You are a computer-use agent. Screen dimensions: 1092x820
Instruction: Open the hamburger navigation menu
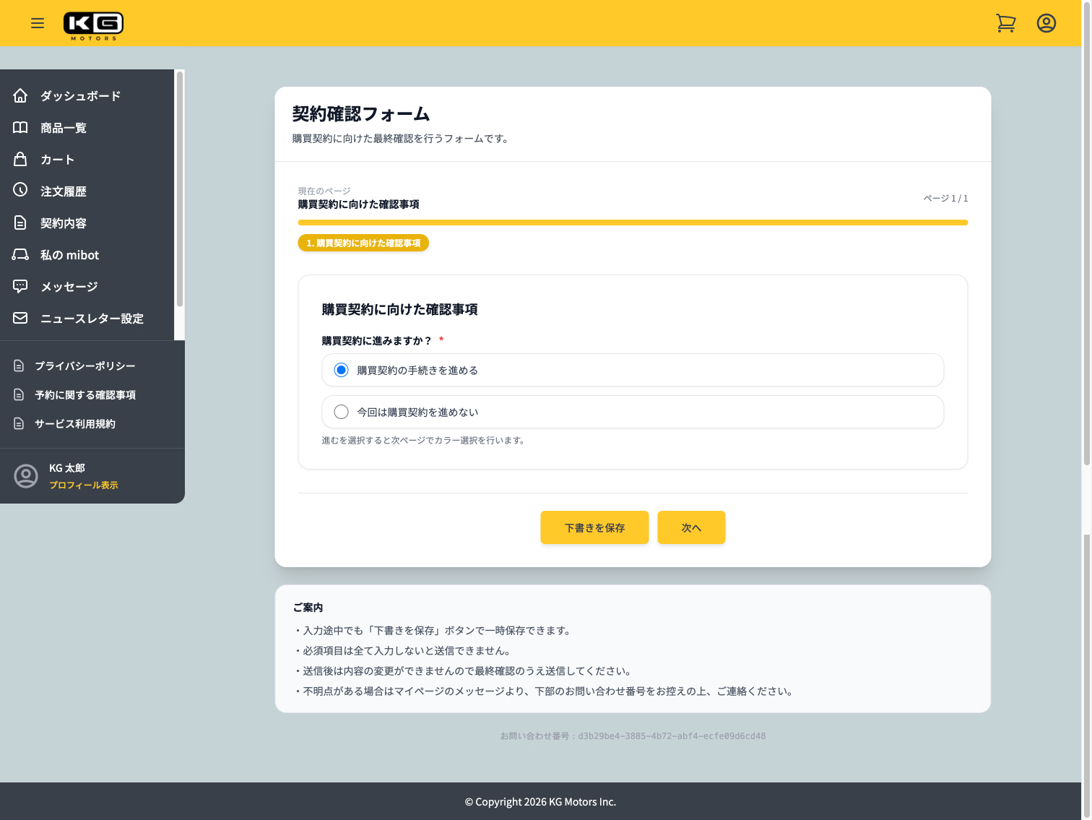pyautogui.click(x=38, y=22)
